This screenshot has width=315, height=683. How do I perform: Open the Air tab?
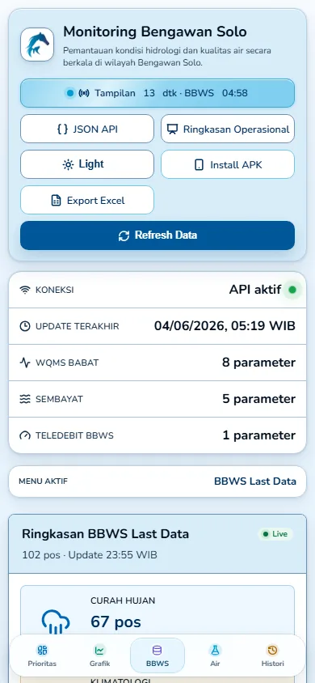(x=215, y=656)
